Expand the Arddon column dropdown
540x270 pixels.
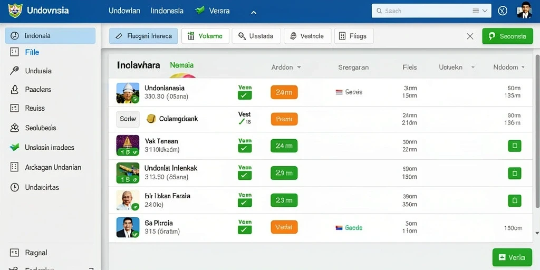pos(299,67)
